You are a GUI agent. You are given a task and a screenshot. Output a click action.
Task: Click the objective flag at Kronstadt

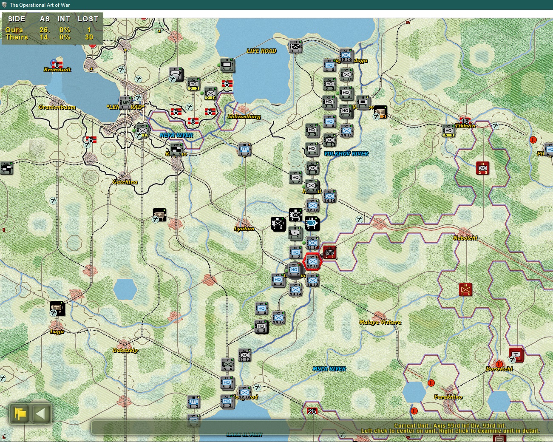click(x=57, y=64)
